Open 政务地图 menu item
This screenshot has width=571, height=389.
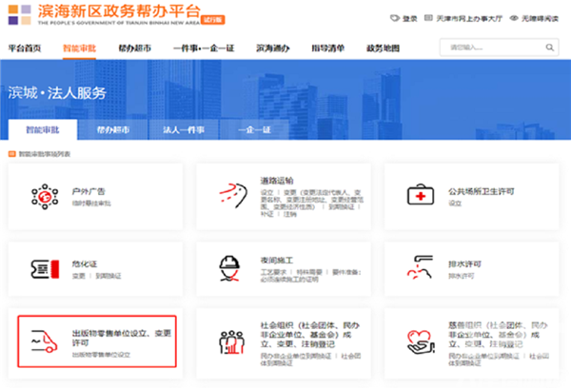(384, 49)
